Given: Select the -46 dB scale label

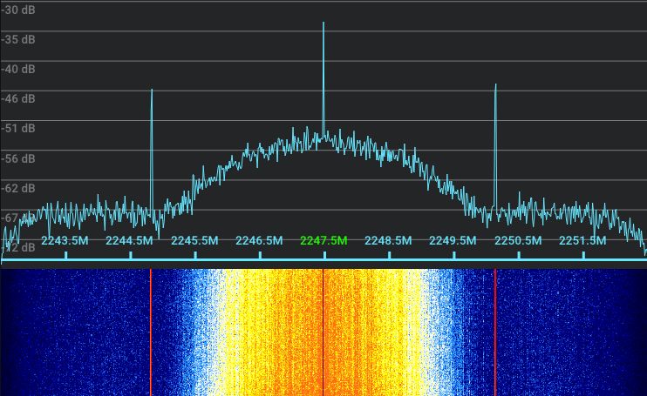Looking at the screenshot, I should [x=18, y=99].
